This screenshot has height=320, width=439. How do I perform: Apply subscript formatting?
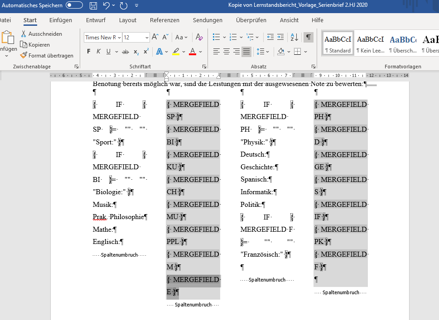tap(136, 52)
